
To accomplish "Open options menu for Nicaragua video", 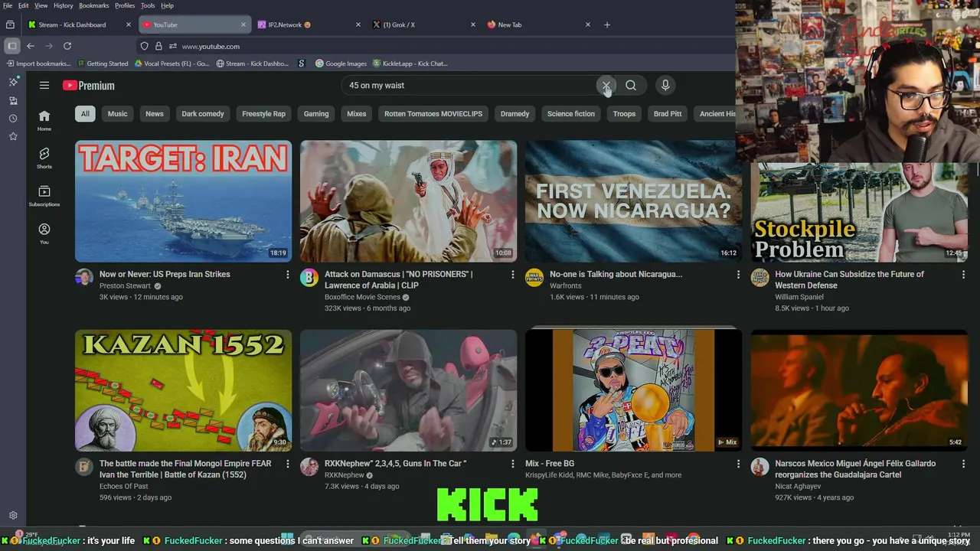I will (x=738, y=274).
